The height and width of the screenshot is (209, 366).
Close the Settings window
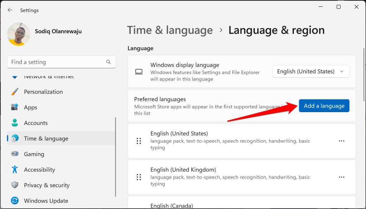356,7
